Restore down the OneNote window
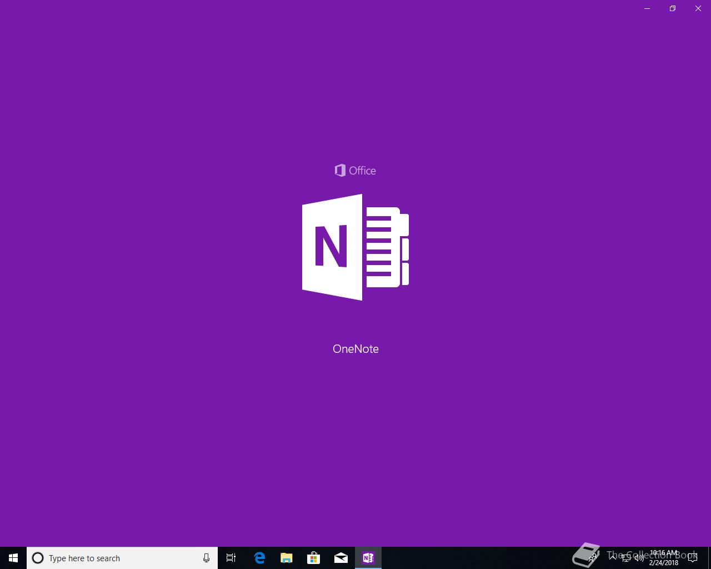The width and height of the screenshot is (711, 569). pos(673,8)
